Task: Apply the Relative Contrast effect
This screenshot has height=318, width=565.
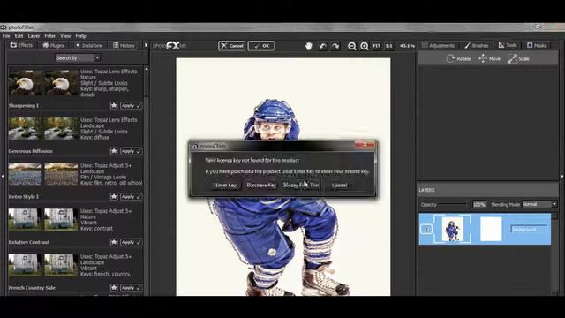Action: tap(132, 242)
